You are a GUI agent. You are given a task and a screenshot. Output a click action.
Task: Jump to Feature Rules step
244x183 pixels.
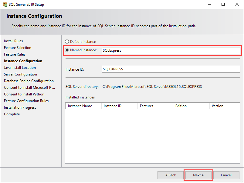pyautogui.click(x=15, y=54)
